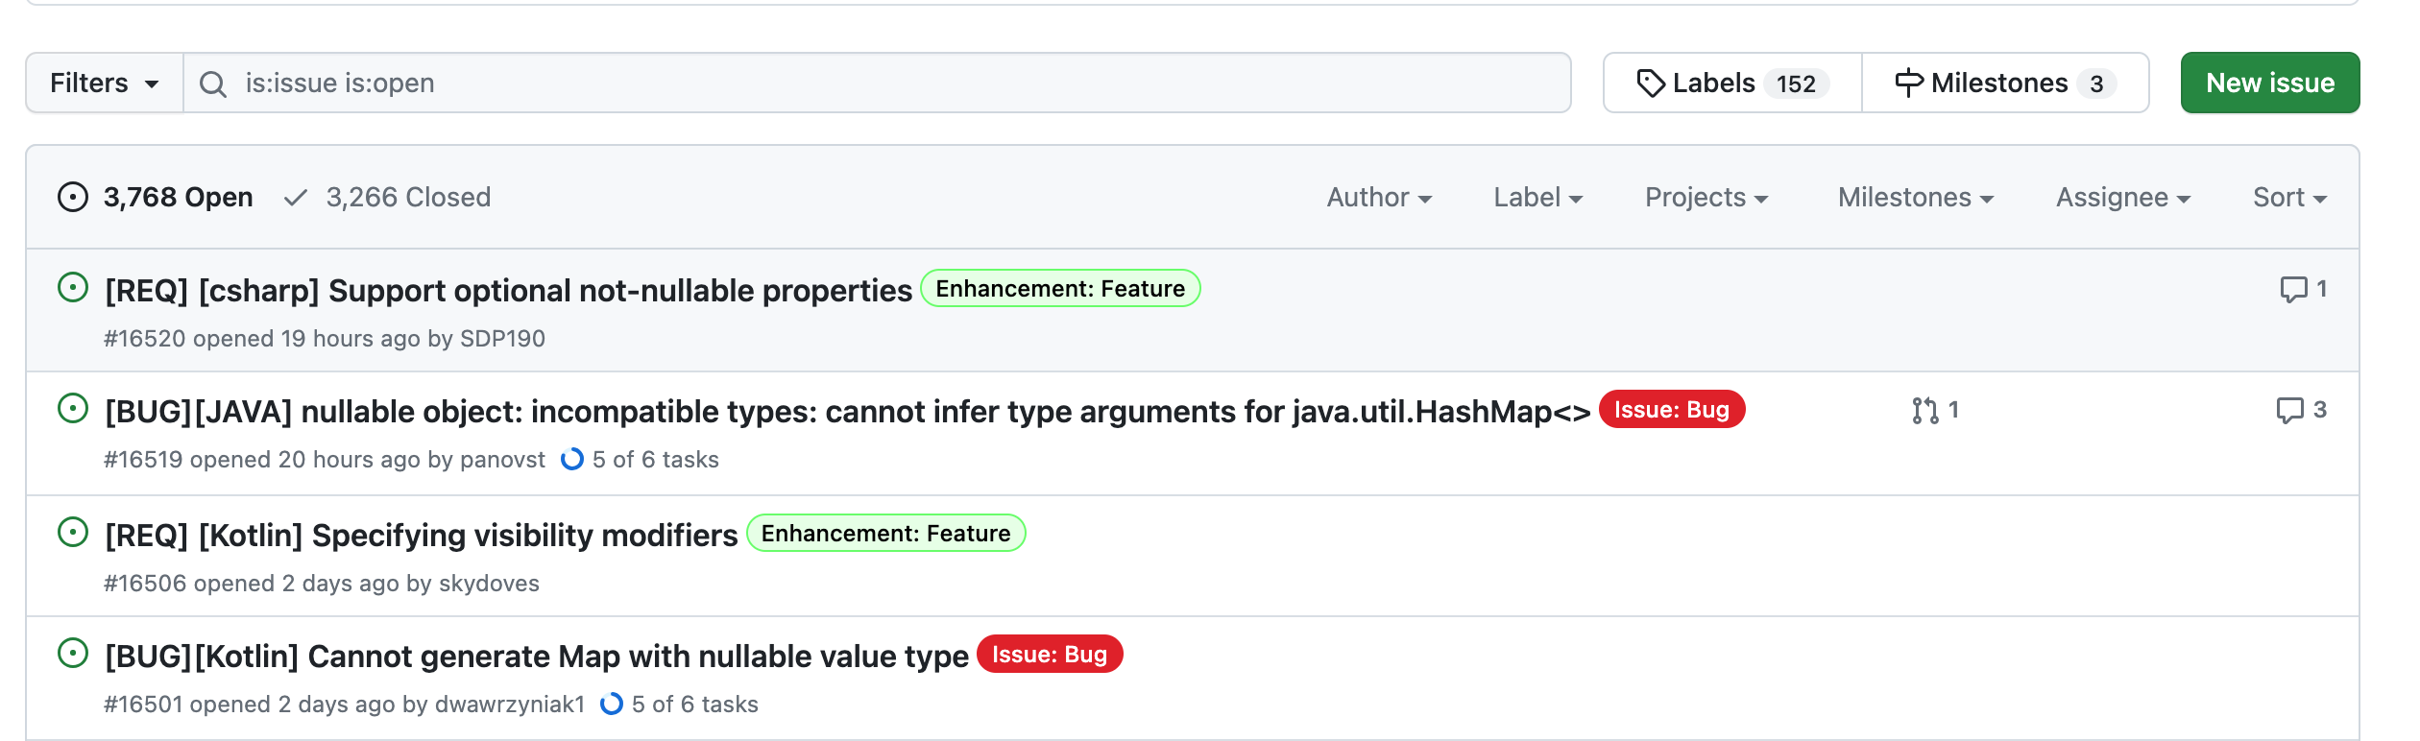2420x741 pixels.
Task: Expand the Assignee filter menu
Action: coord(2122,198)
